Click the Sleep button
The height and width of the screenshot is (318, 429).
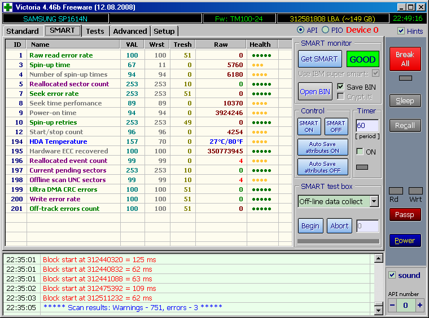pos(405,101)
